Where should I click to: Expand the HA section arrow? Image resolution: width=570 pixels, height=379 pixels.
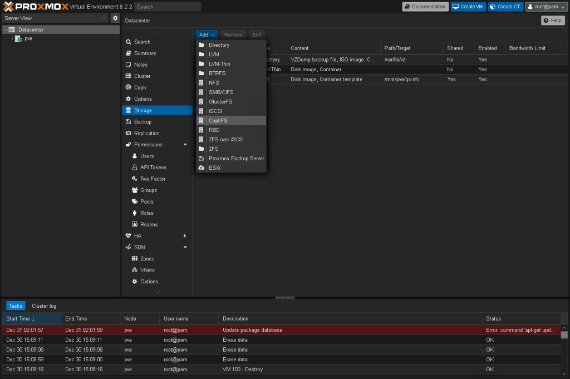pos(185,236)
